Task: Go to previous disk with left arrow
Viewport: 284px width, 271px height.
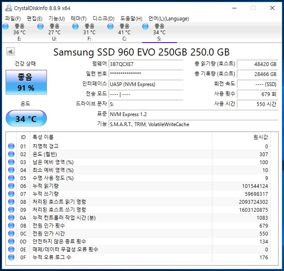Action: pyautogui.click(x=10, y=52)
